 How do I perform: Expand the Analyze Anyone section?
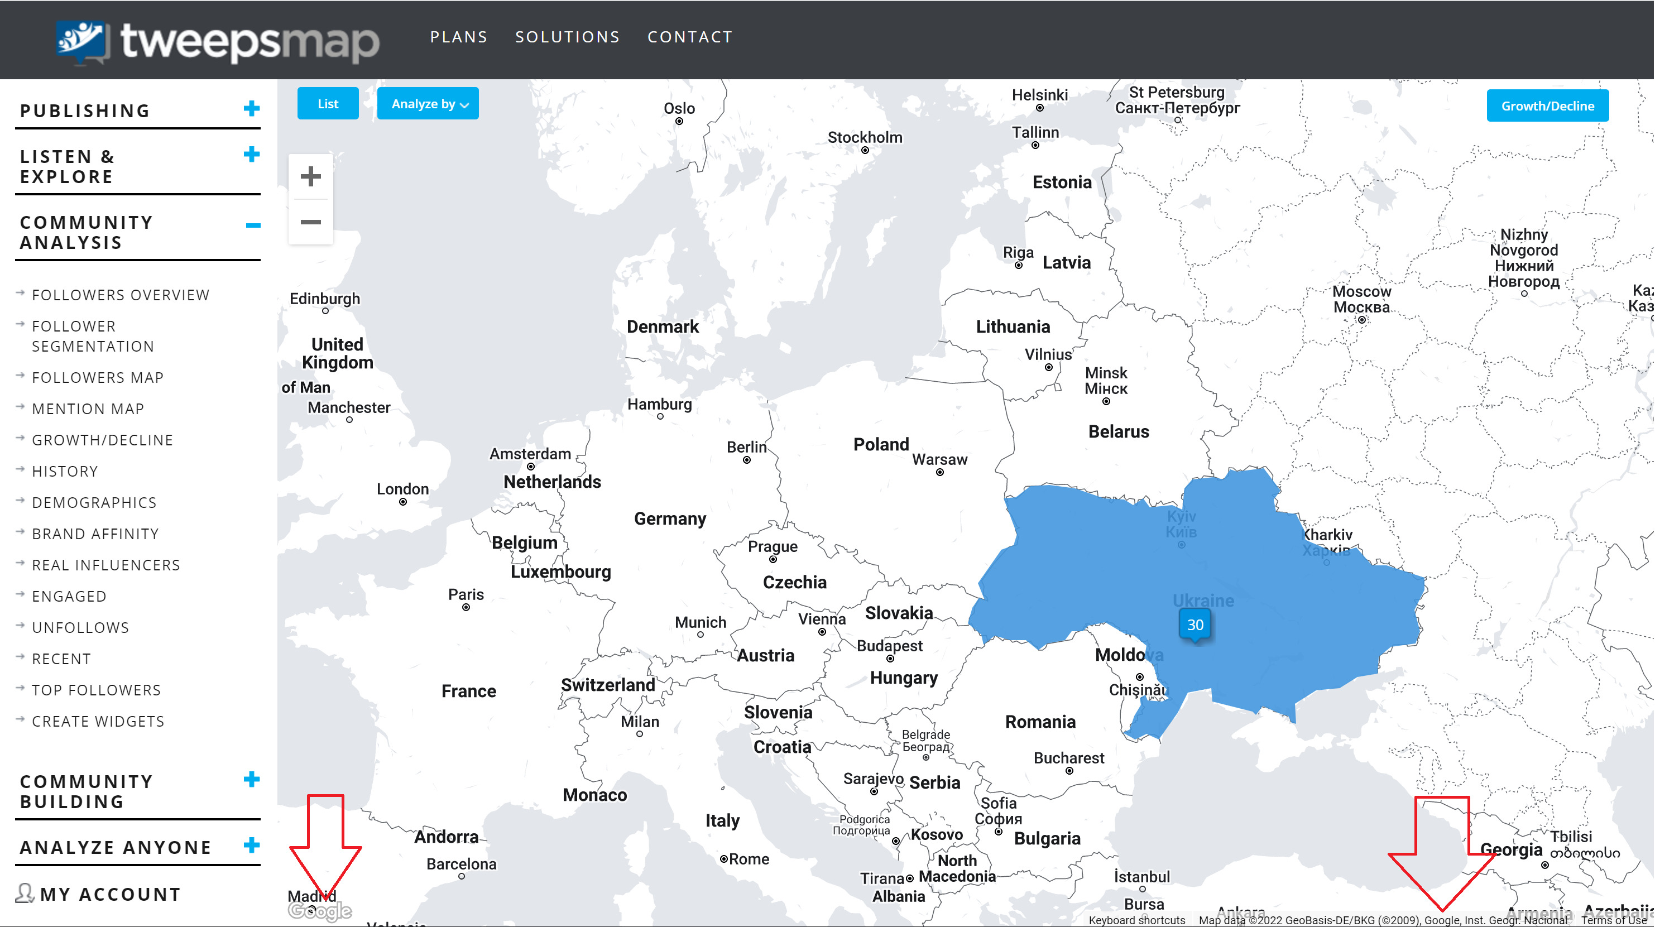252,845
